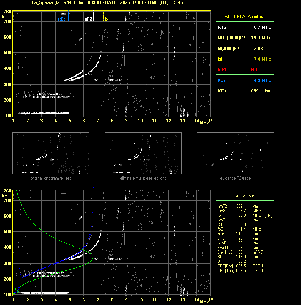Click the 'original ionogram resized' caption
The height and width of the screenshot is (305, 301).
51,178
